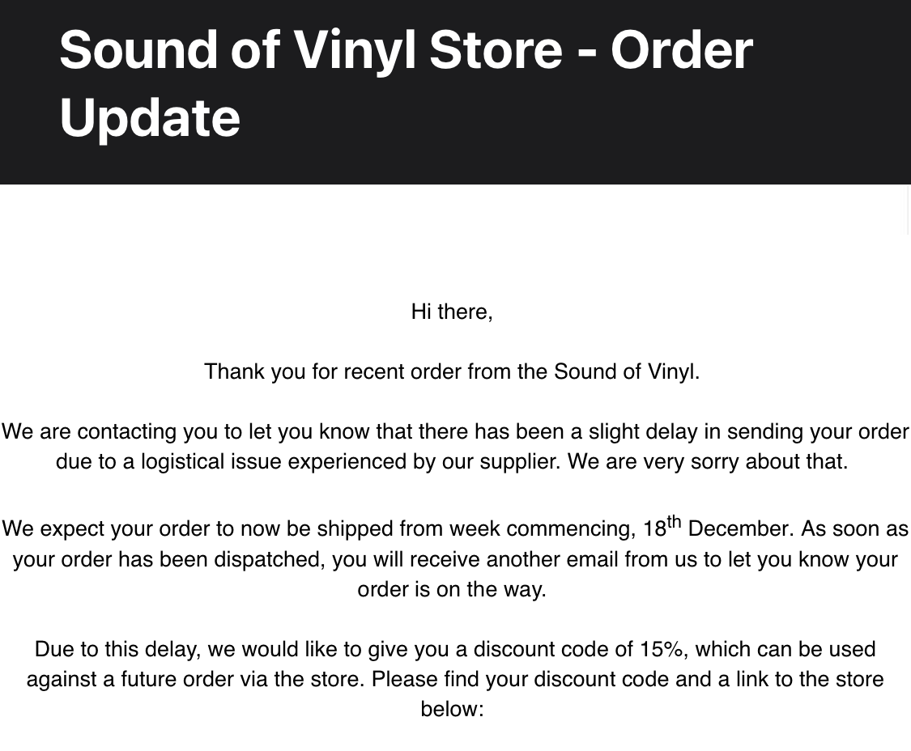Click "link to the store" phrase
The height and width of the screenshot is (751, 911).
[810, 680]
